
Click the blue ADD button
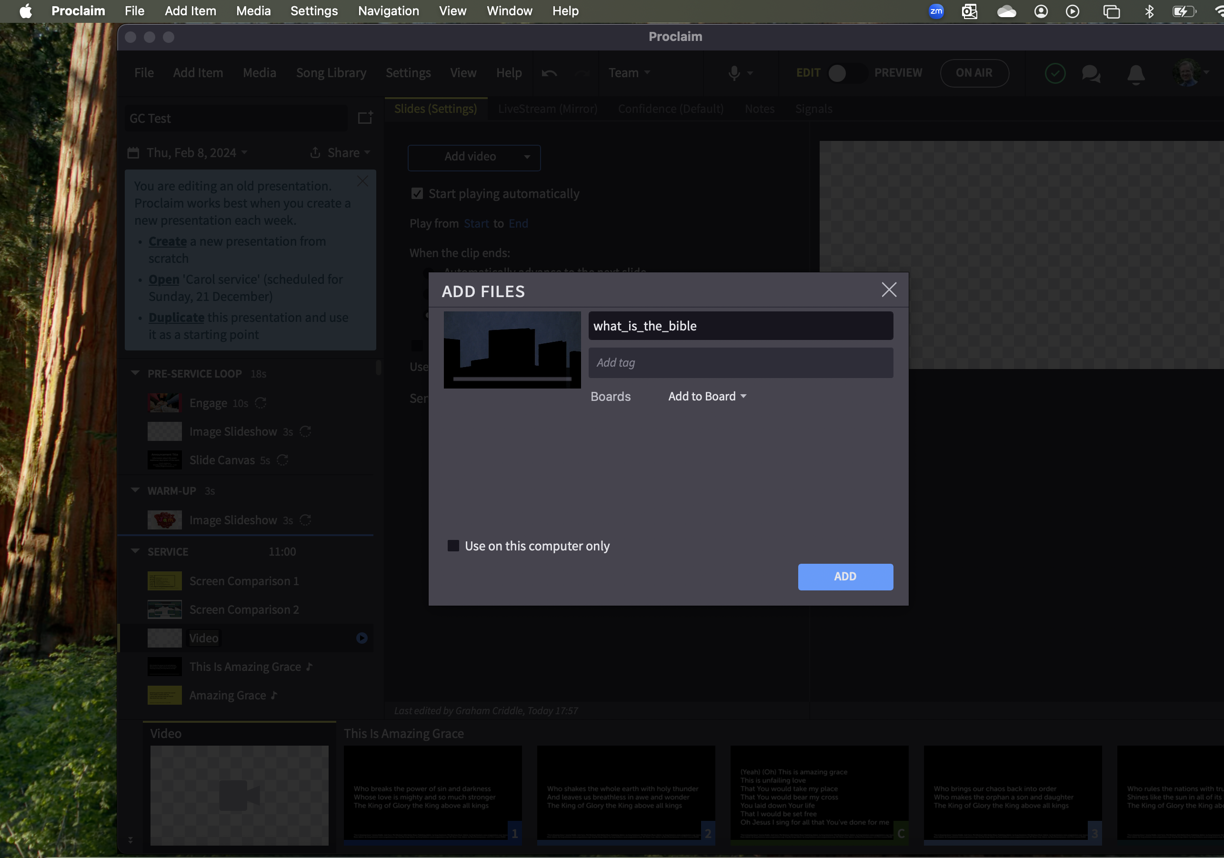click(x=845, y=577)
